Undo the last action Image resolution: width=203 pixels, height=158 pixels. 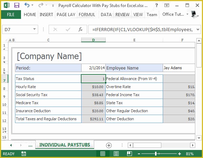click(27, 5)
